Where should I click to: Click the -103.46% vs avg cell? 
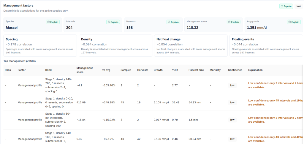click(109, 85)
